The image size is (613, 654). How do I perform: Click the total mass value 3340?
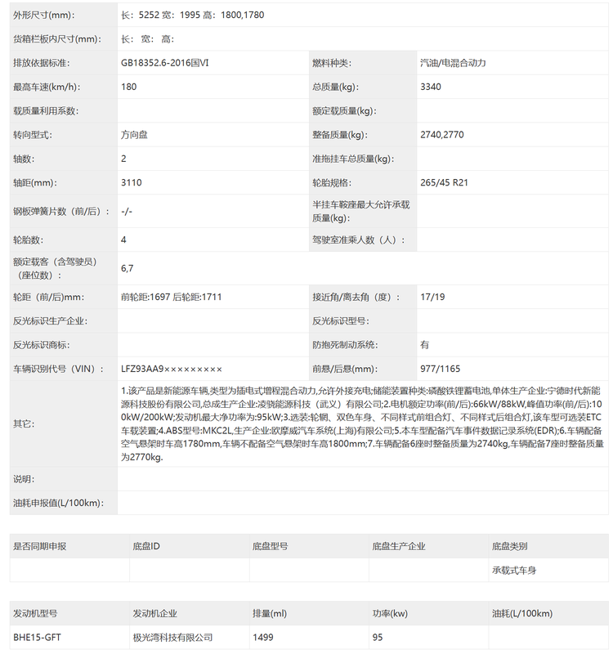coord(431,87)
